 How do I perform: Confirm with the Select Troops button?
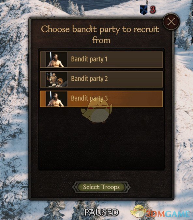click(101, 187)
